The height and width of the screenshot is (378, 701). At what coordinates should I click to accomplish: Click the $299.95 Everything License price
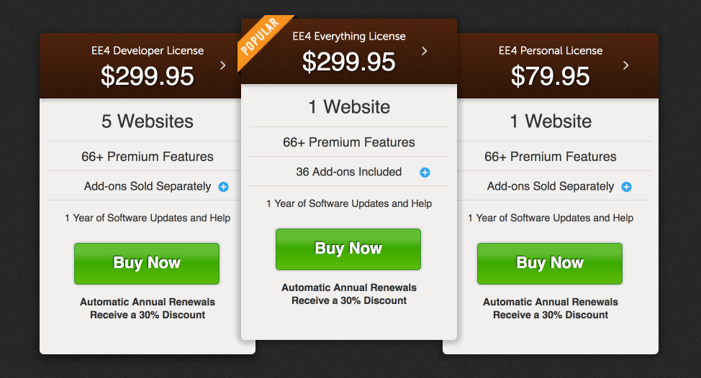tap(349, 62)
